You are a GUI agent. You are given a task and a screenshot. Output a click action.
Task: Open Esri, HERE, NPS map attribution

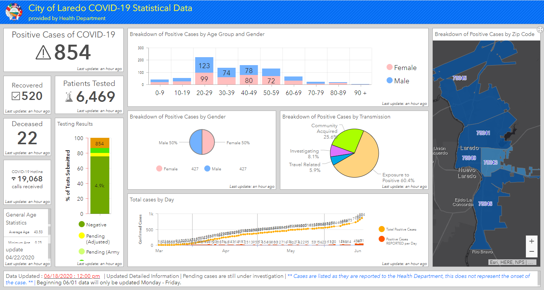point(511,262)
